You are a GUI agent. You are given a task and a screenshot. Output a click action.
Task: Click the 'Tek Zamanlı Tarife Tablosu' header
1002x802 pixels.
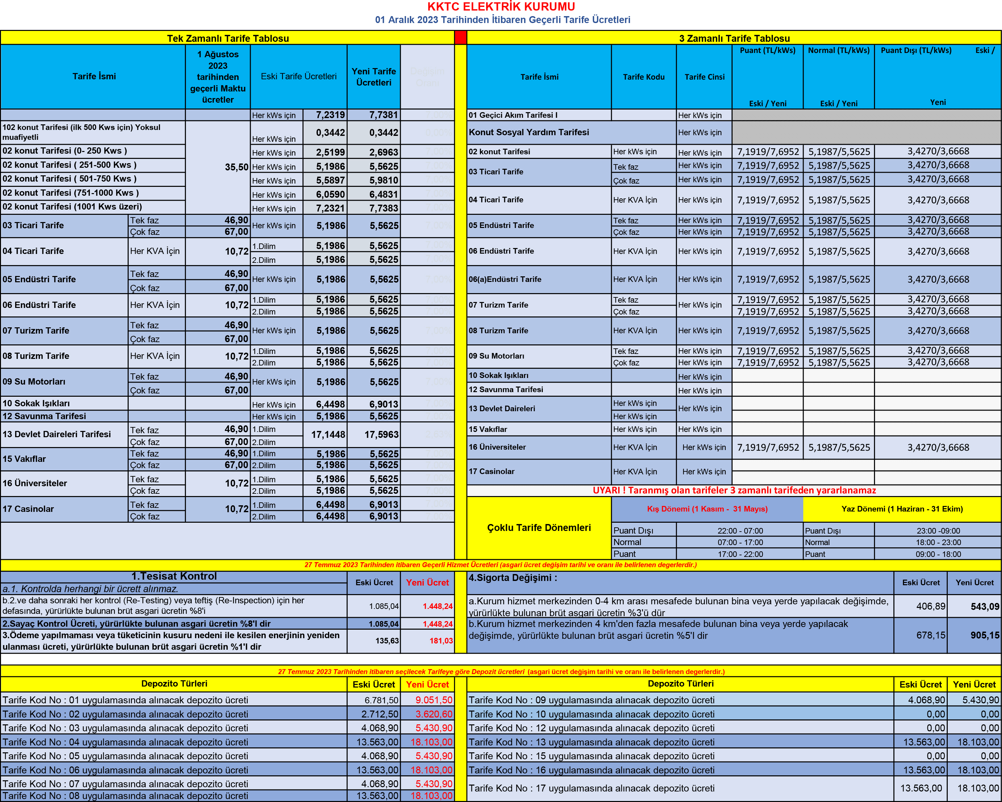[228, 38]
